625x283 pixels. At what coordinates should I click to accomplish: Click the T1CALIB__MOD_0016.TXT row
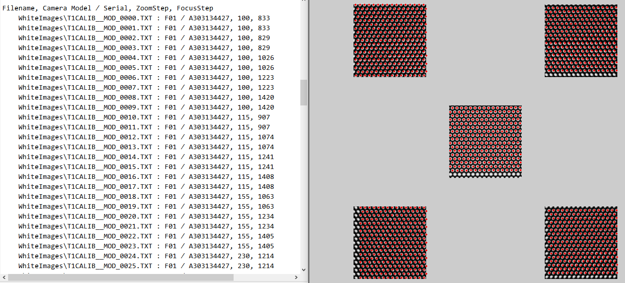pyautogui.click(x=146, y=177)
